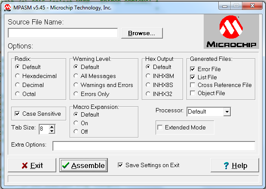The height and width of the screenshot is (189, 266).
Task: Click the Extra Options text field
Action: (x=153, y=146)
